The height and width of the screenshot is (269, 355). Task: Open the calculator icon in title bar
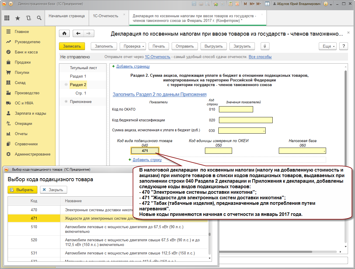tap(230, 4)
